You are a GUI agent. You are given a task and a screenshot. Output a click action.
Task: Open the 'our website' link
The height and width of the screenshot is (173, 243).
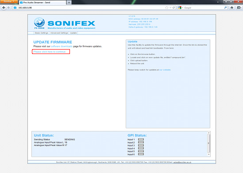(x=165, y=70)
